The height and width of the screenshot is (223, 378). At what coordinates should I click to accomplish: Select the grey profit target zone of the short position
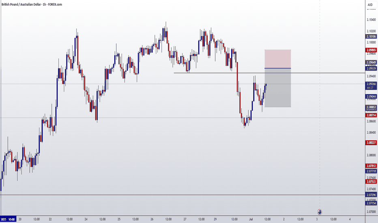278,88
